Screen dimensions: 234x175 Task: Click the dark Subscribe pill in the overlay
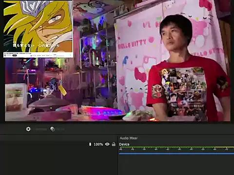point(15,55)
